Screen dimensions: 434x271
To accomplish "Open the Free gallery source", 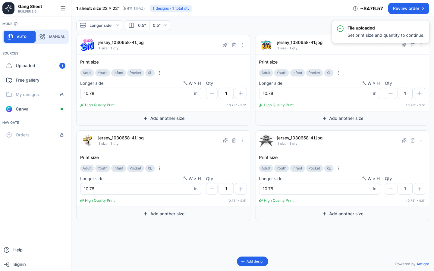I will pos(36,80).
